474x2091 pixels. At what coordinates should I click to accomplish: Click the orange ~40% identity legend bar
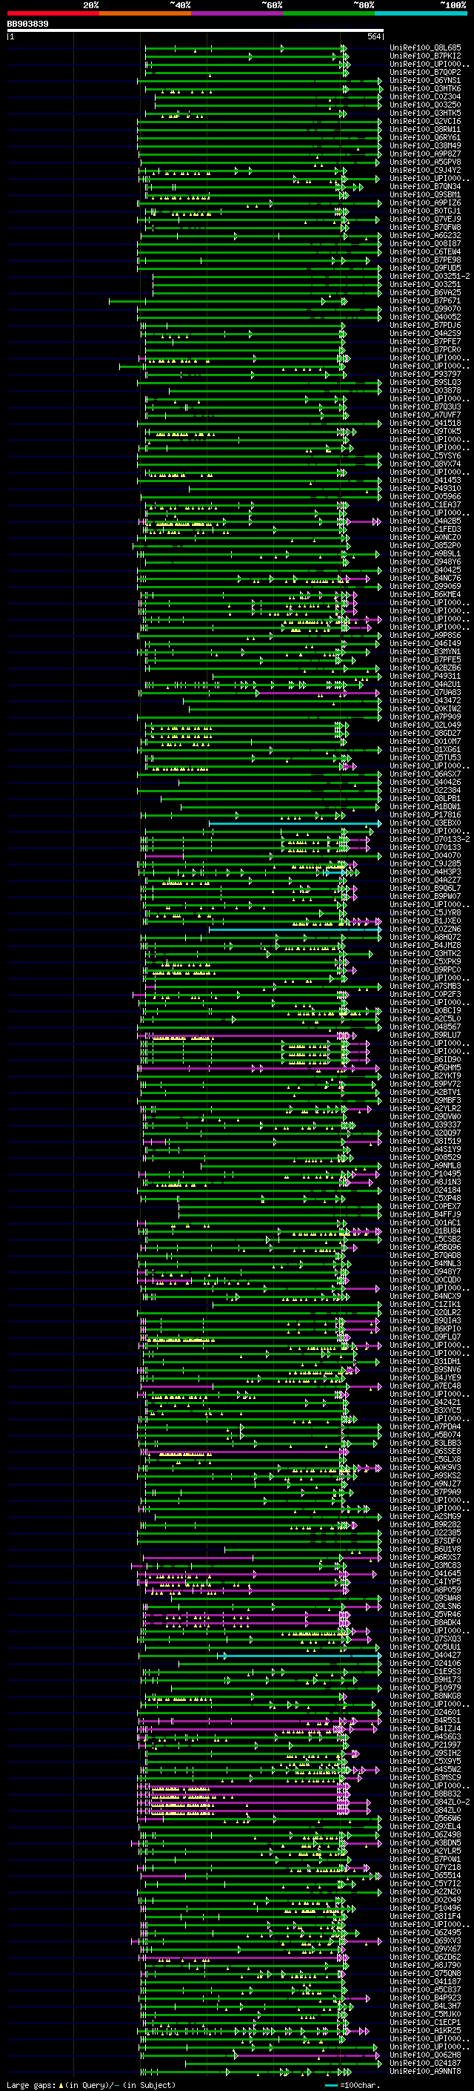[x=145, y=13]
